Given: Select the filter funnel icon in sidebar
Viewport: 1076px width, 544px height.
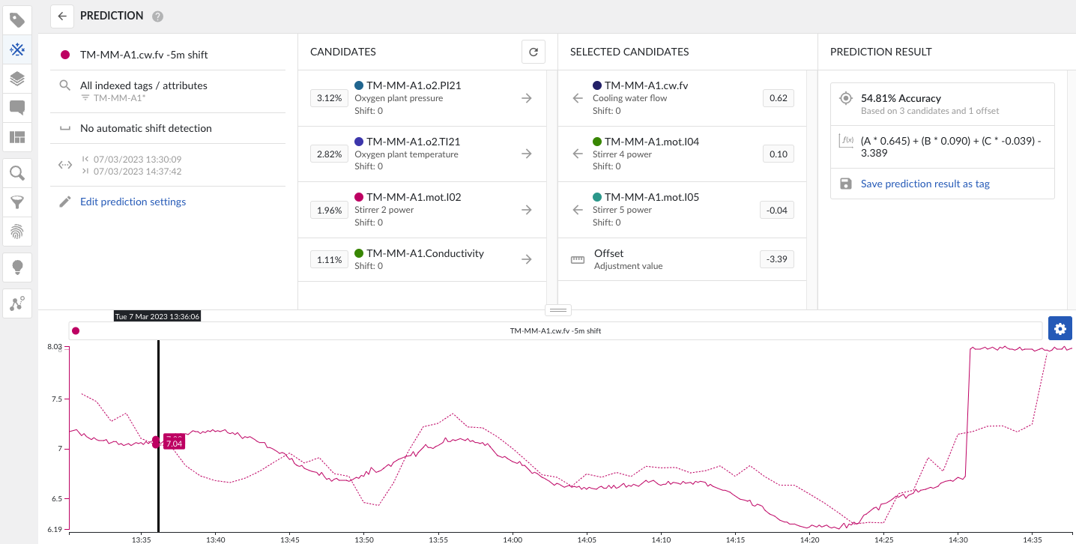Looking at the screenshot, I should click(x=17, y=202).
